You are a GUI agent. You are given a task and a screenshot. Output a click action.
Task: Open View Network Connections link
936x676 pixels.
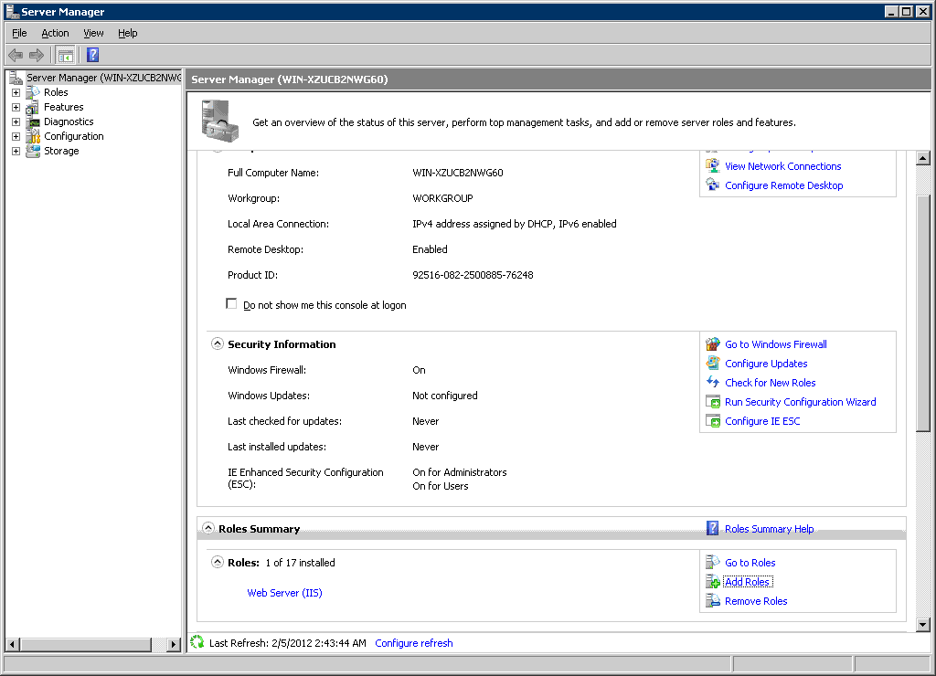tap(782, 166)
